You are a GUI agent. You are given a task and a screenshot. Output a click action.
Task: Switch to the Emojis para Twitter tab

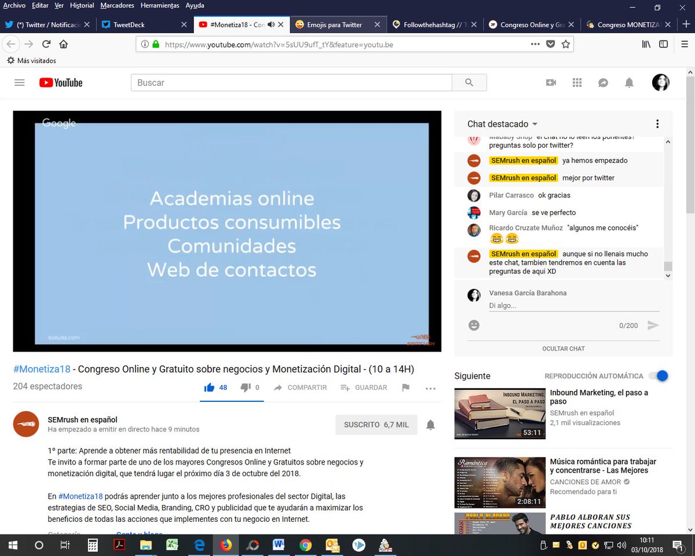click(339, 25)
